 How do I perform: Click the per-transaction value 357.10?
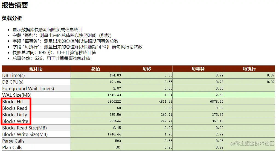click(x=218, y=121)
